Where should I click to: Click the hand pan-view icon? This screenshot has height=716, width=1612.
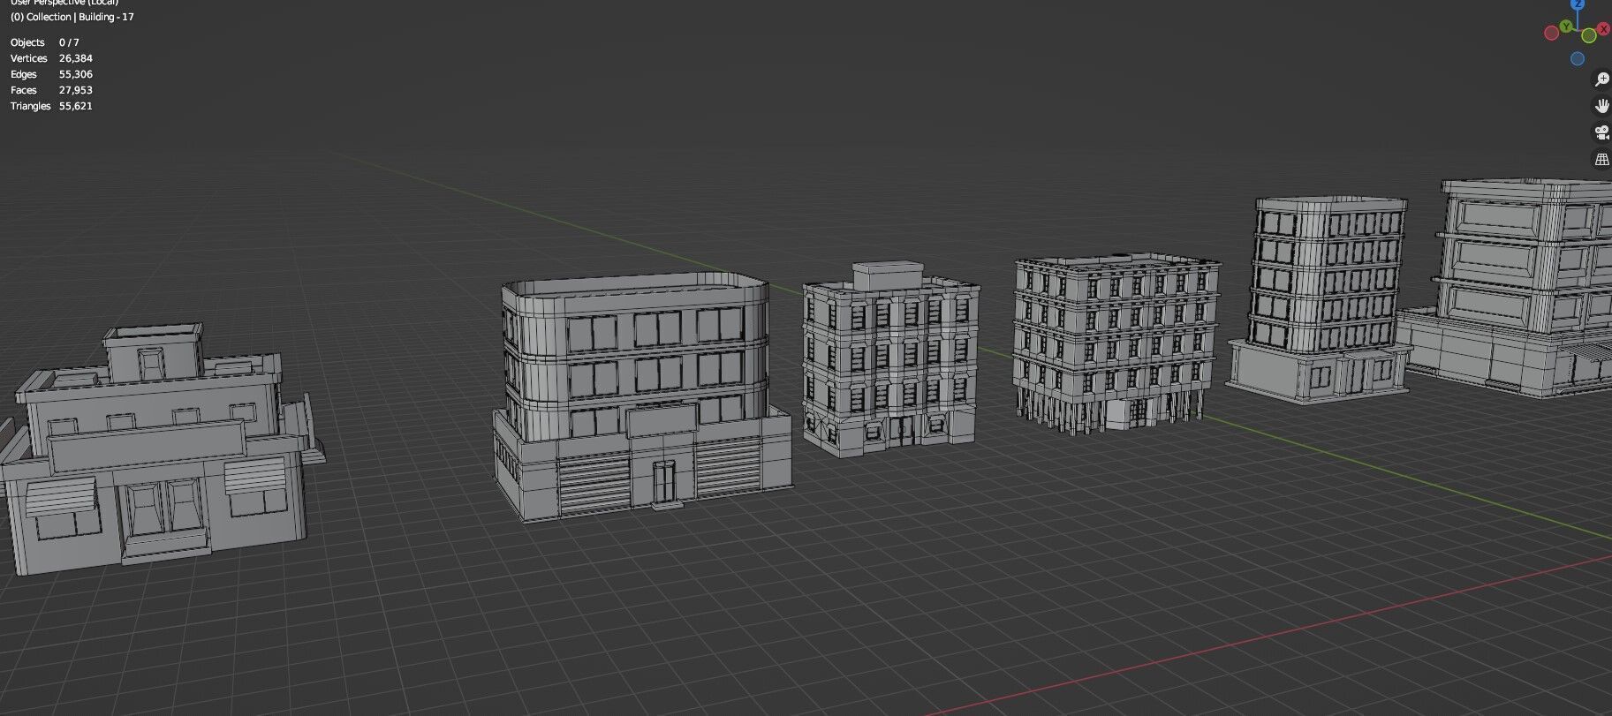pos(1601,106)
